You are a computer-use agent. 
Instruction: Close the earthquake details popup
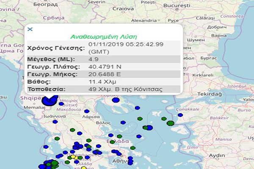[x=30, y=29]
